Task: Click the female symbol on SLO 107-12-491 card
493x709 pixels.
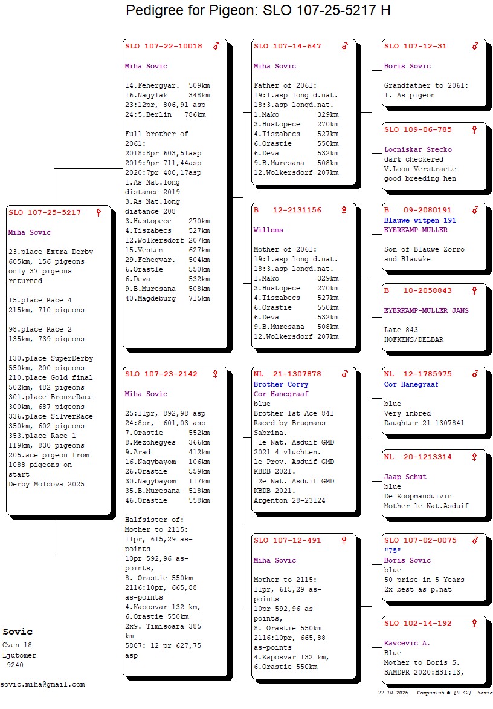Action: click(x=344, y=540)
